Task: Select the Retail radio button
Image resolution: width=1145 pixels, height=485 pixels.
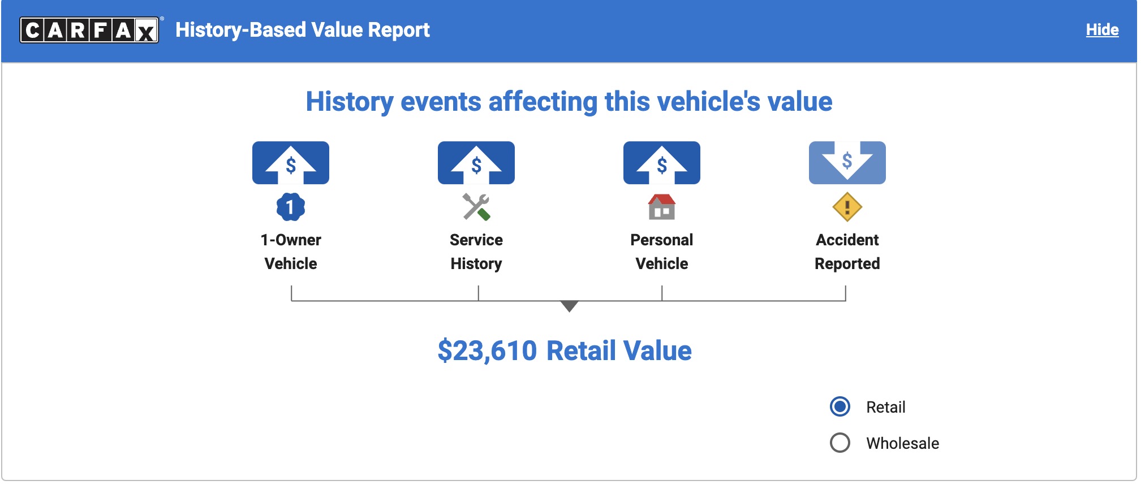Action: point(840,406)
